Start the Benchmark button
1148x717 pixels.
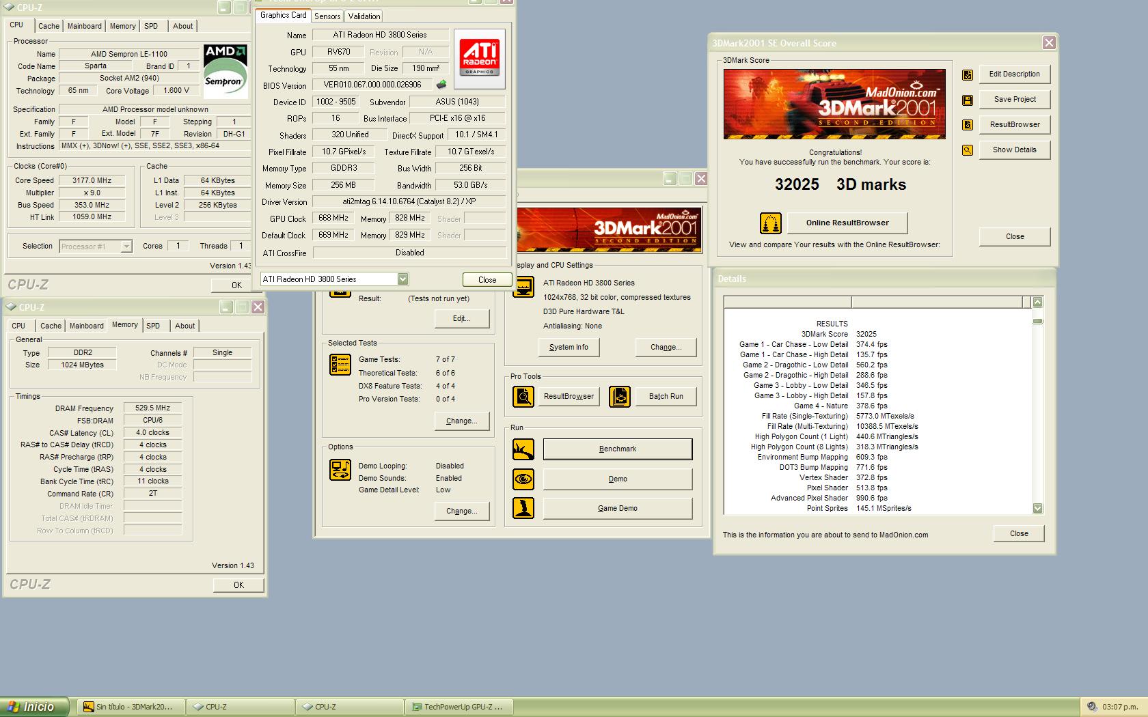618,449
